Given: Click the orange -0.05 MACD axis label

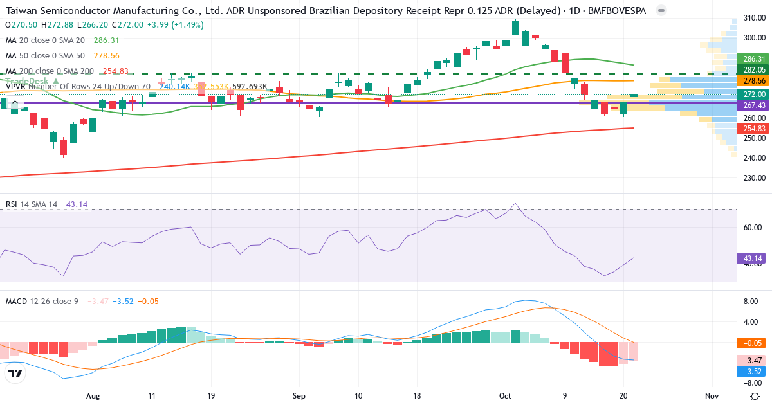Looking at the screenshot, I should point(751,343).
